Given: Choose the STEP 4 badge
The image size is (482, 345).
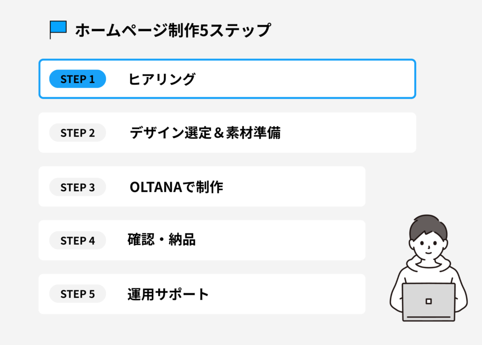Looking at the screenshot, I should point(78,241).
